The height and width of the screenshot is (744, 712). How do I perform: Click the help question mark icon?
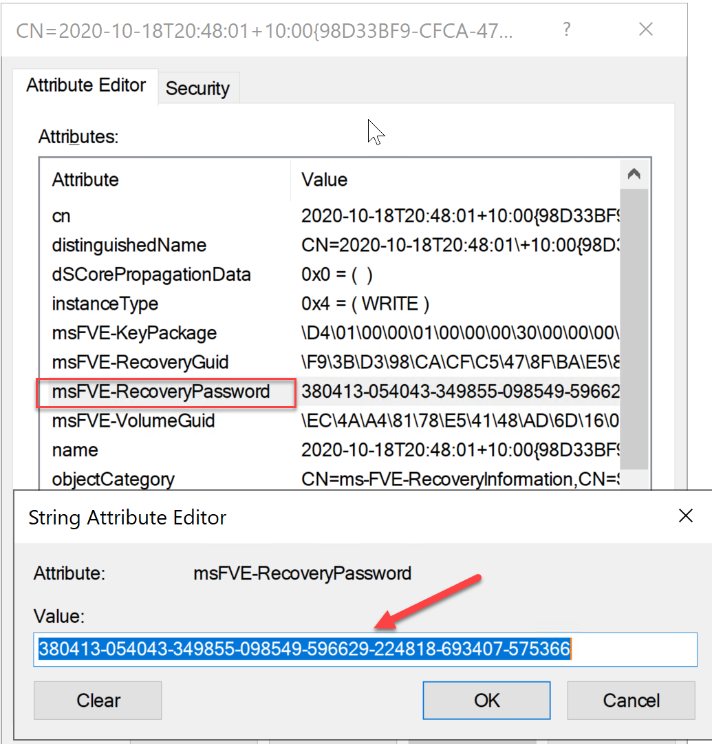click(565, 29)
